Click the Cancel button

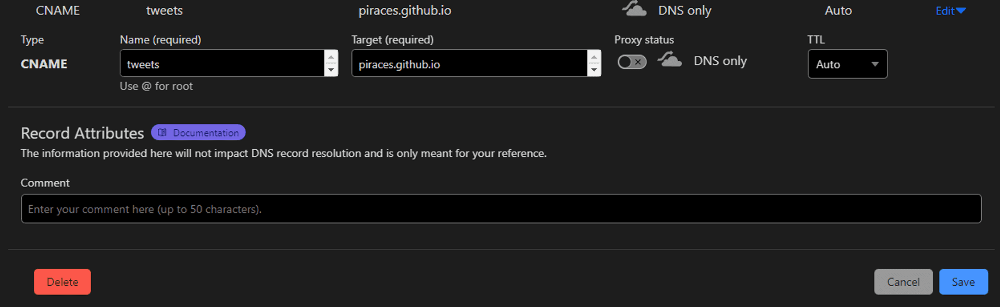point(903,282)
